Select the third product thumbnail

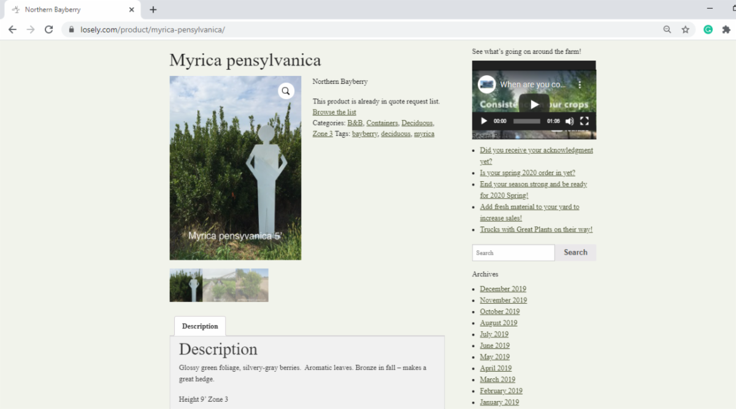click(252, 285)
